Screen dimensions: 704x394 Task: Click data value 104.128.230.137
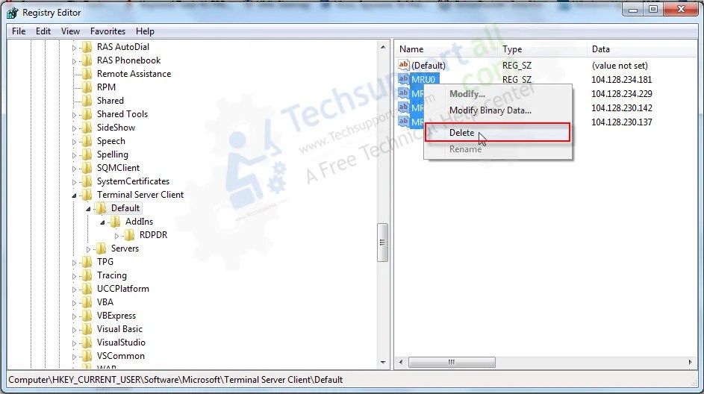point(621,122)
